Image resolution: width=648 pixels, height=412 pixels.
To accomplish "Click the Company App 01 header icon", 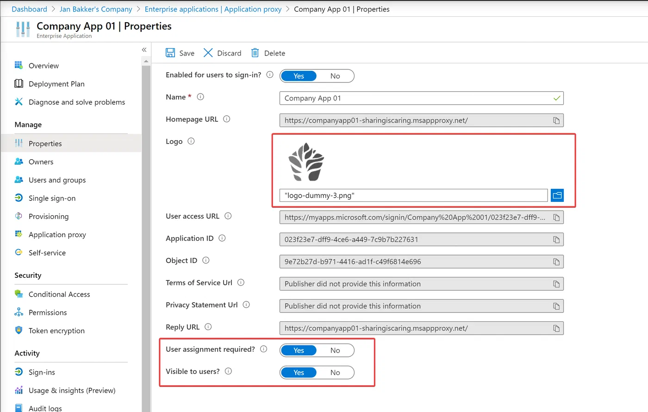I will coord(23,29).
